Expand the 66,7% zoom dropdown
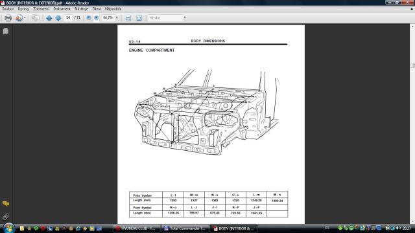The height and width of the screenshot is (233, 415). [x=117, y=18]
